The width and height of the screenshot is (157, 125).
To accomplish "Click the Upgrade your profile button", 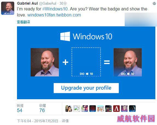I will [86, 88].
